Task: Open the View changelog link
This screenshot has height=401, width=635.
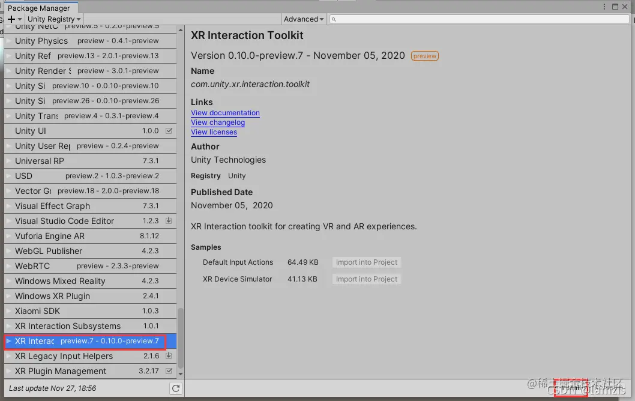Action: 218,122
